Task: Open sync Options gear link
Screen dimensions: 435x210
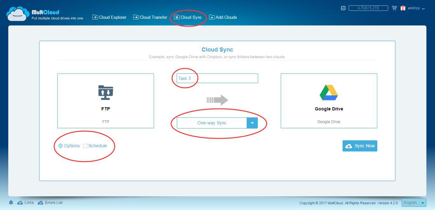Action: tap(69, 146)
